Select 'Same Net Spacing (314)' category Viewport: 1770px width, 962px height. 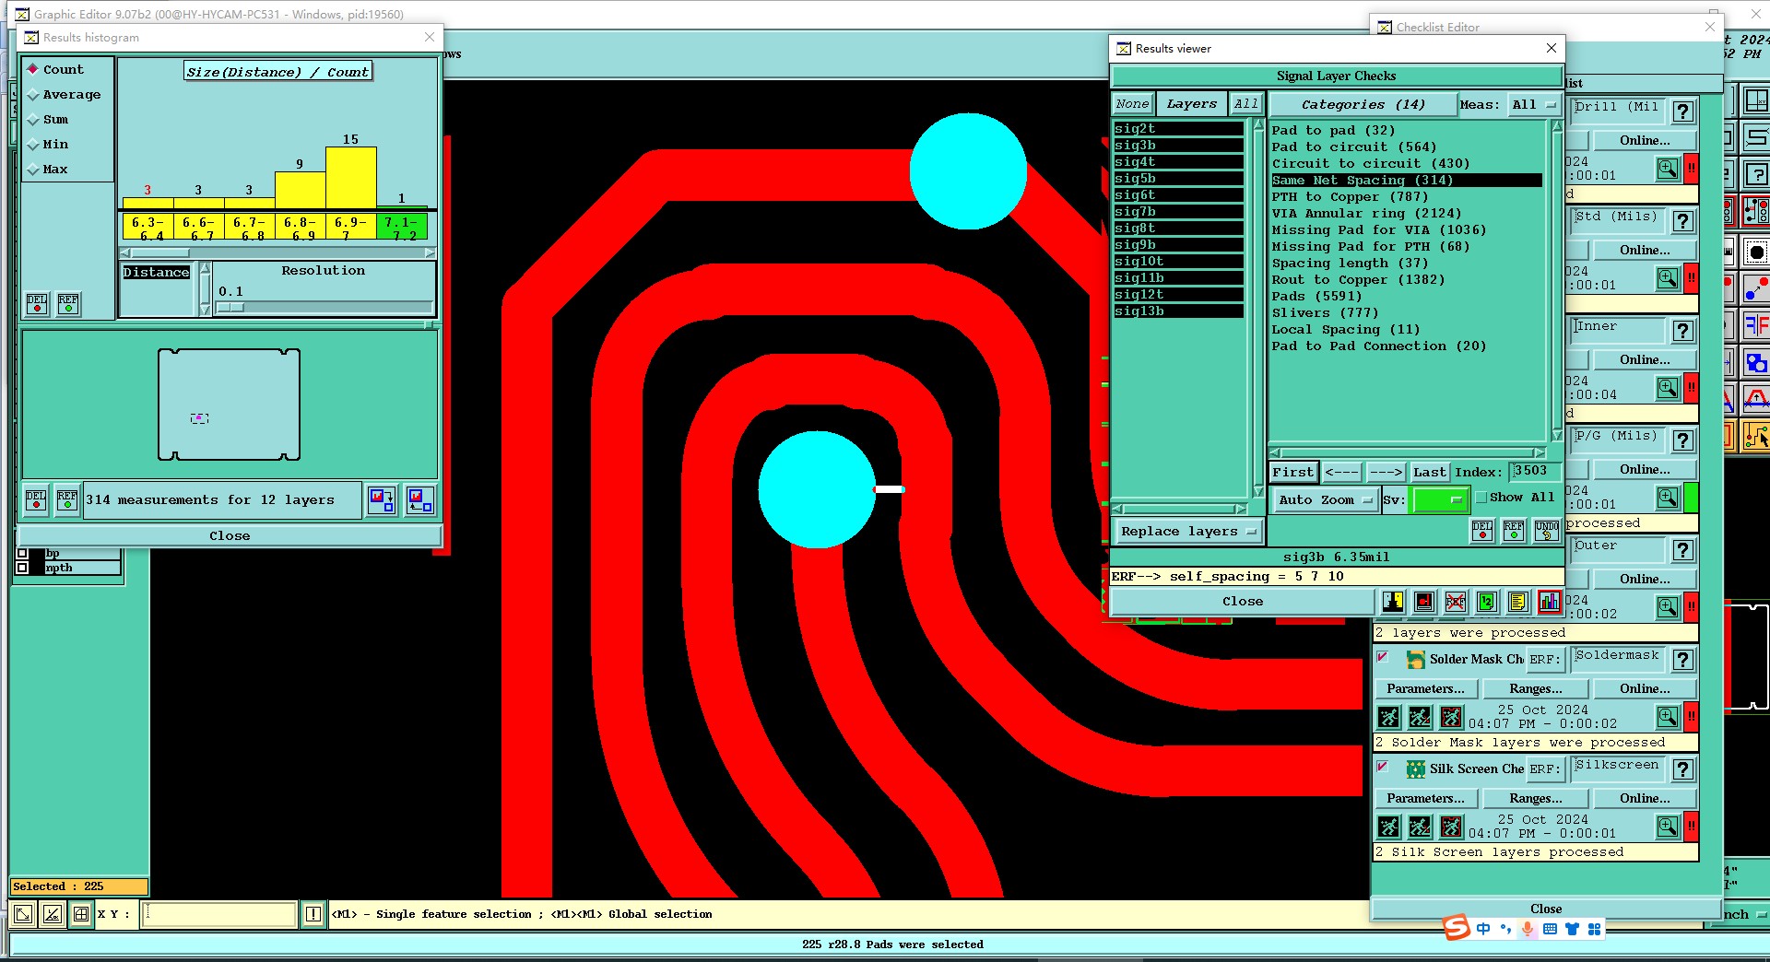(1407, 181)
